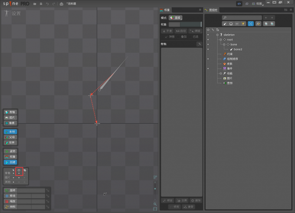The height and width of the screenshot is (213, 295).
Task: Click the icon right of 骨骼 header
Action: 199,44
